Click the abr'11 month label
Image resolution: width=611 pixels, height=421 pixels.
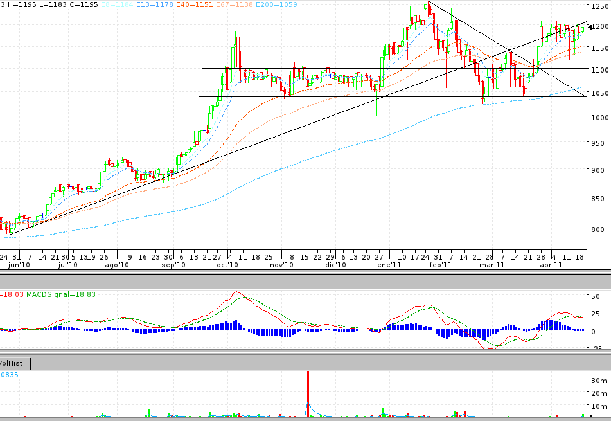tap(551, 265)
